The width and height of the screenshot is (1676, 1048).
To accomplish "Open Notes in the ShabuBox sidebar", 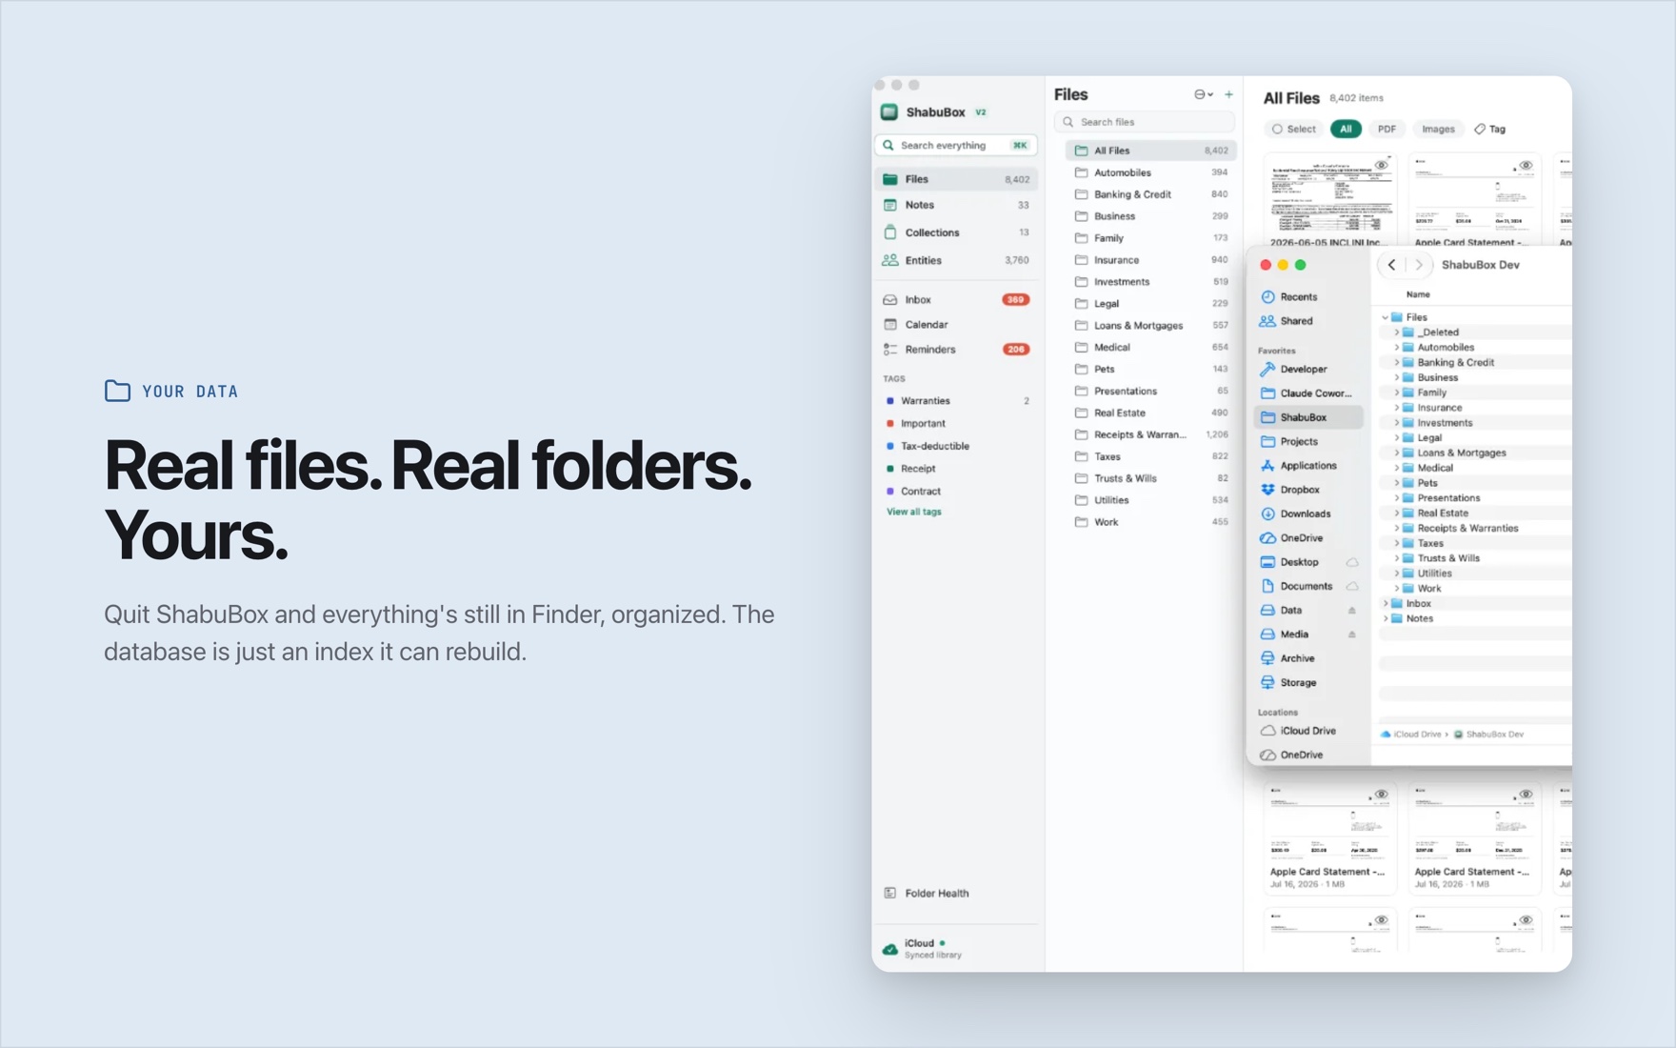I will click(956, 205).
